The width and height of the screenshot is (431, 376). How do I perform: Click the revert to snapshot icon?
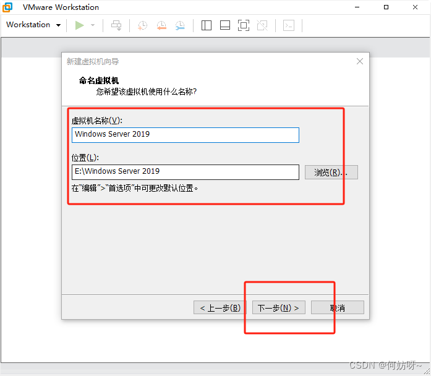click(161, 25)
